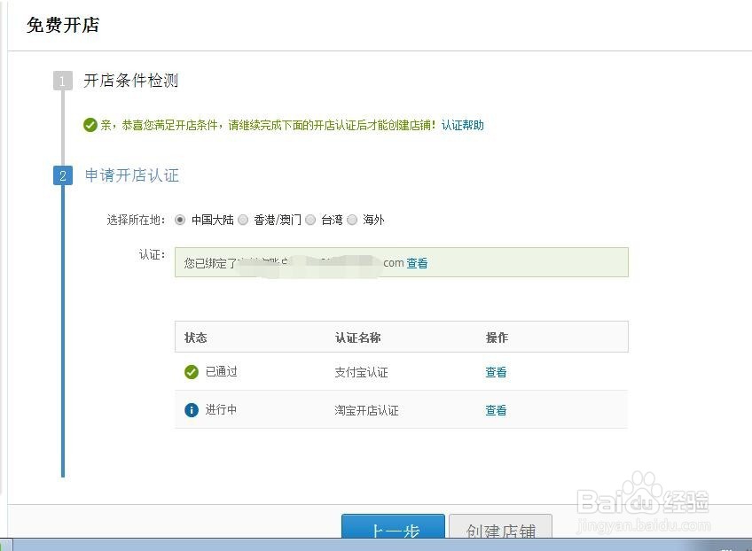Viewport: 752px width, 551px height.
Task: Click the 免费开店 page title
Action: pyautogui.click(x=63, y=25)
